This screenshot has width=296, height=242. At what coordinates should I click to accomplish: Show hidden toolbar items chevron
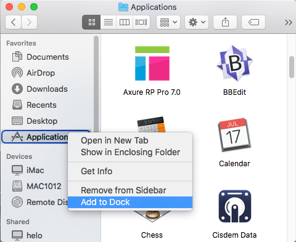pyautogui.click(x=289, y=22)
